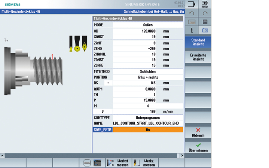Select the round insert tool image
This screenshot has width=269, height=168.
(77, 43)
